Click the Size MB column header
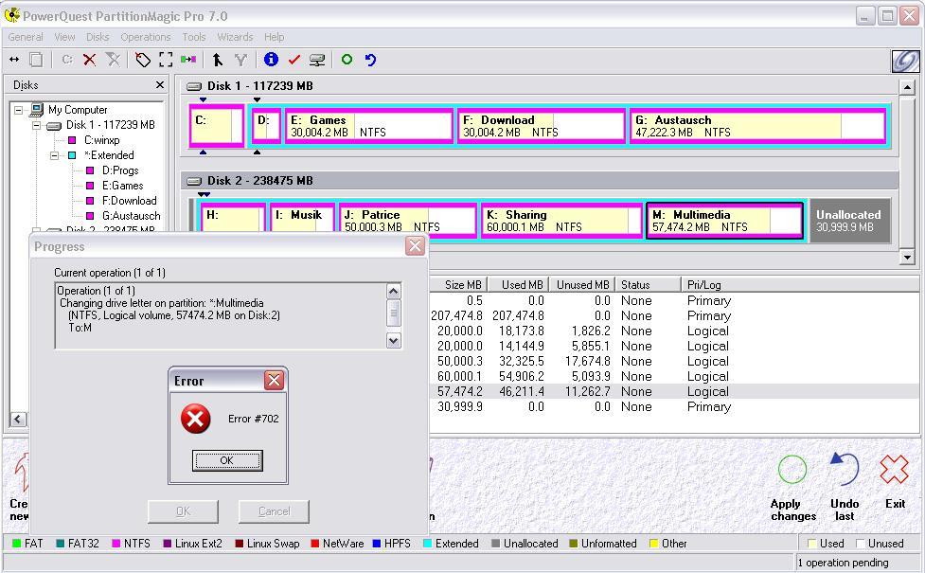925x573 pixels. click(457, 284)
